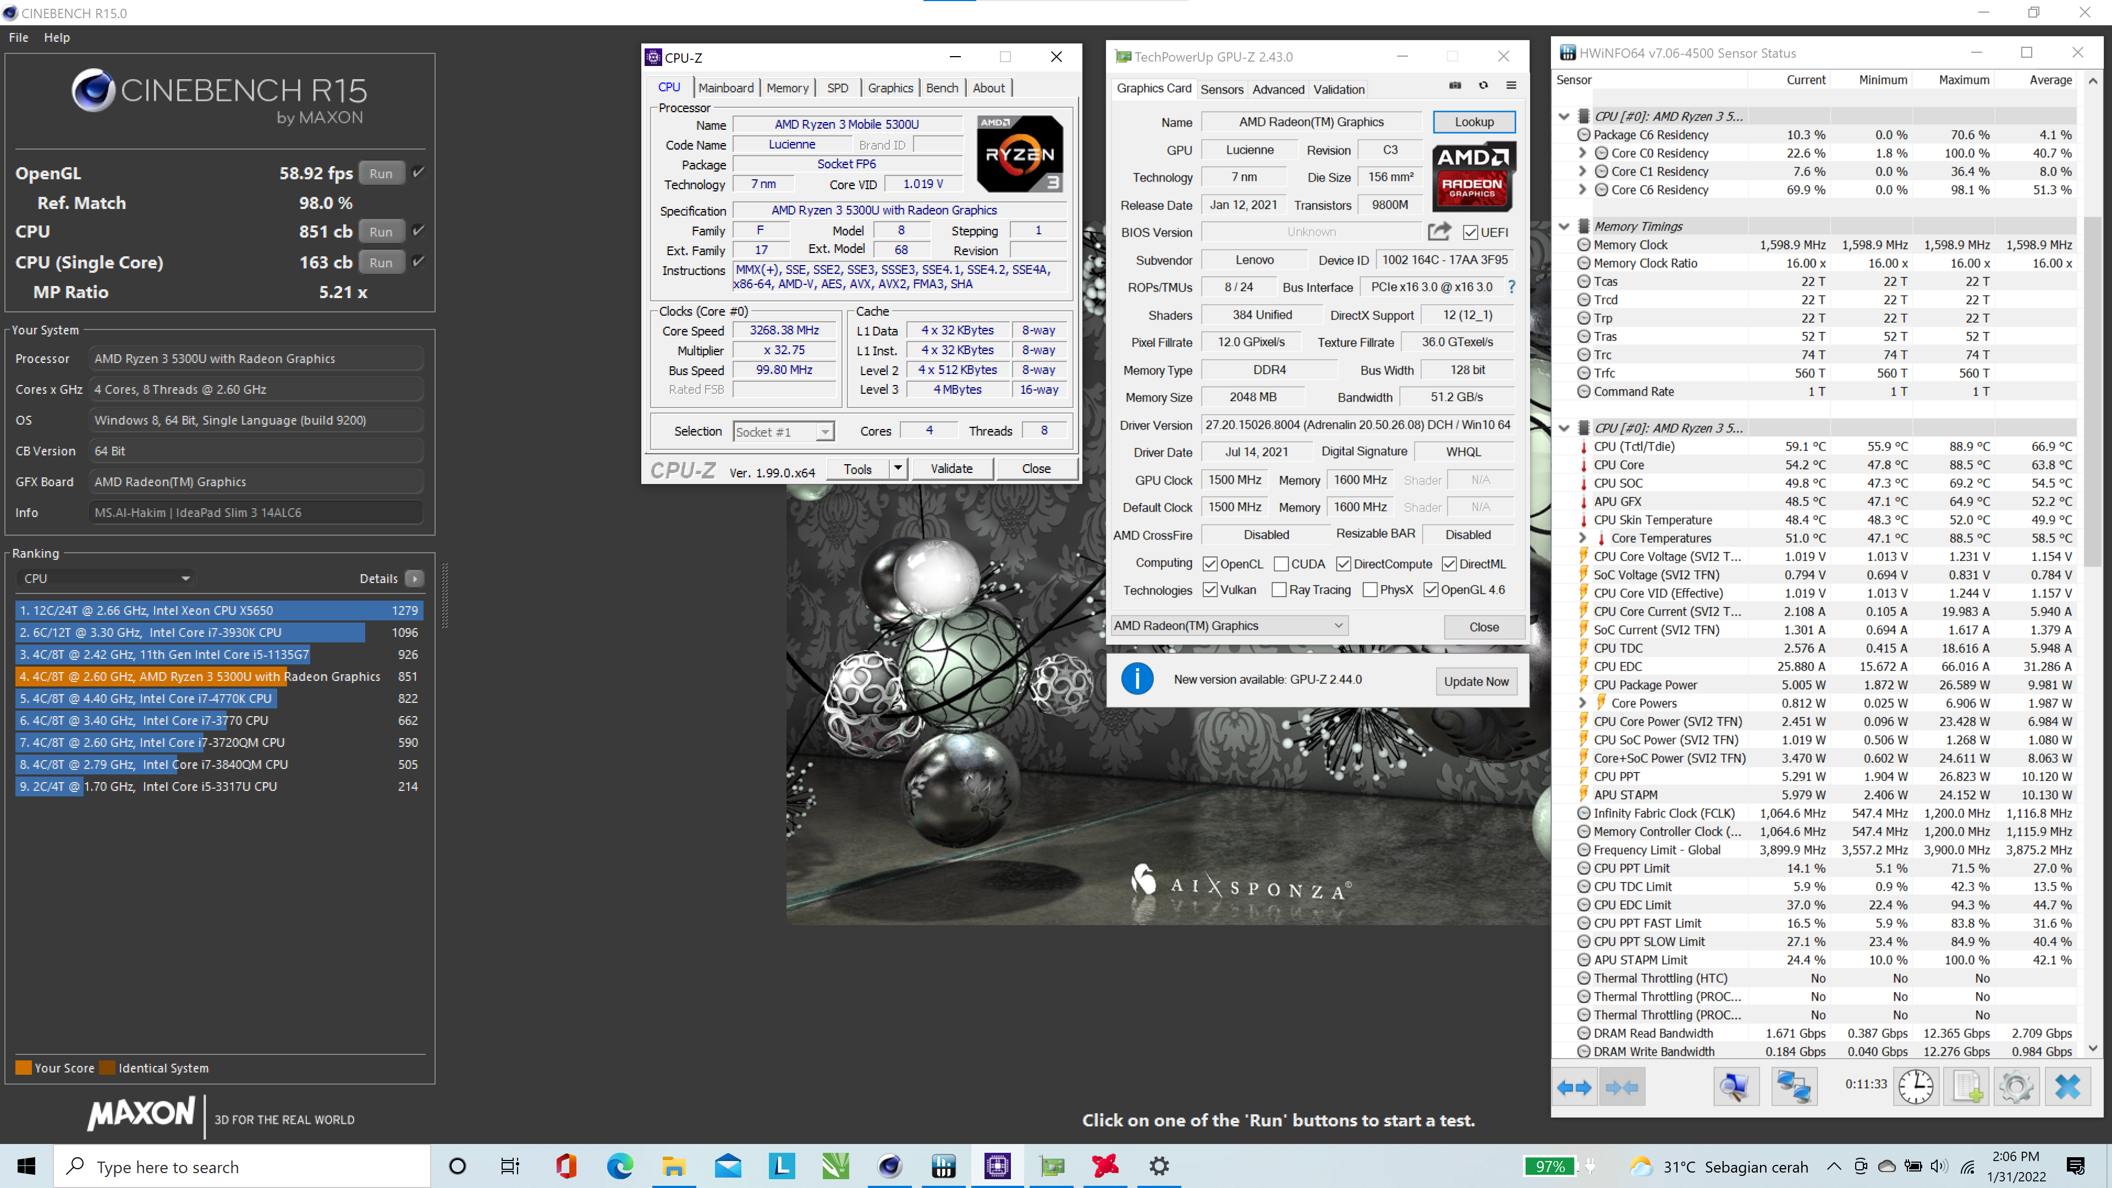Run the OpenGL benchmark
Viewport: 2112px width, 1188px height.
[381, 174]
